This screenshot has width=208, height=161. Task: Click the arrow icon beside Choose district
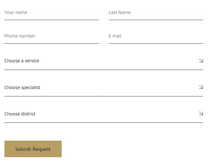[201, 113]
